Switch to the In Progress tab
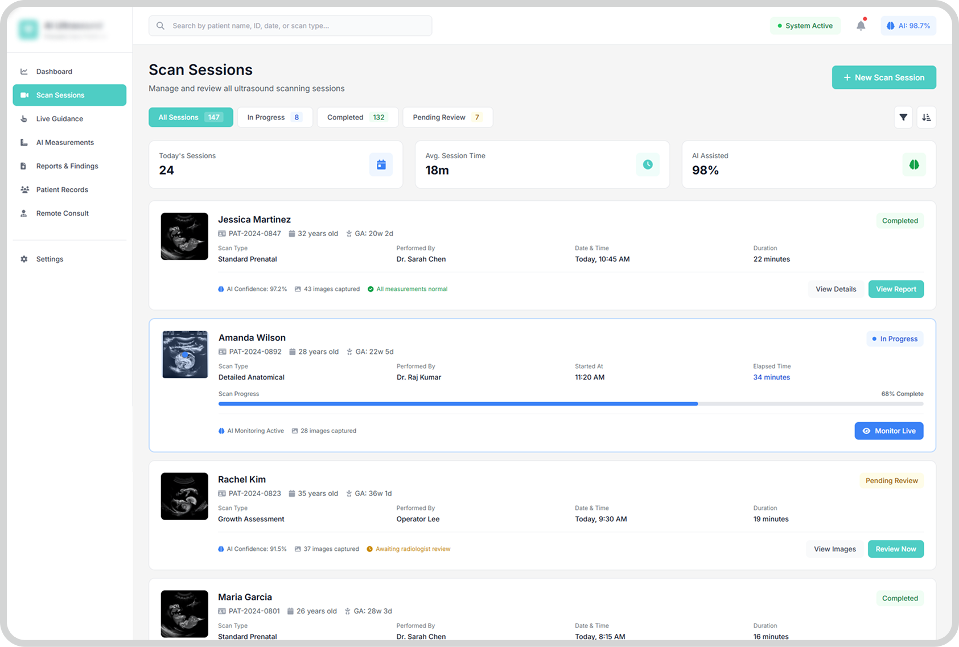 pos(275,117)
